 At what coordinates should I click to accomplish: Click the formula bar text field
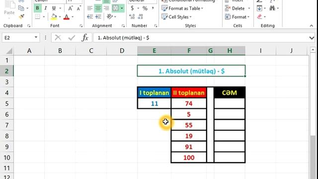[x=201, y=38]
